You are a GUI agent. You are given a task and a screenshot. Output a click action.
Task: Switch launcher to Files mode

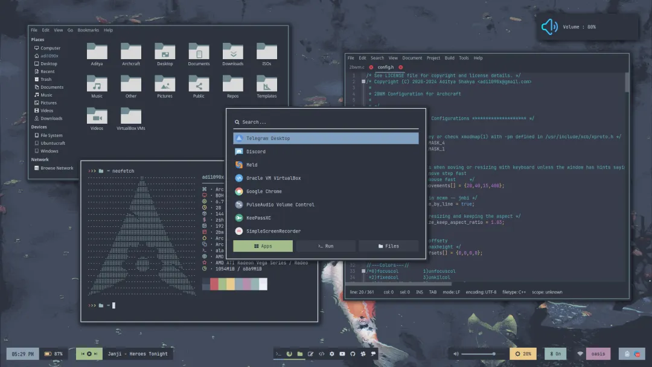[388, 246]
